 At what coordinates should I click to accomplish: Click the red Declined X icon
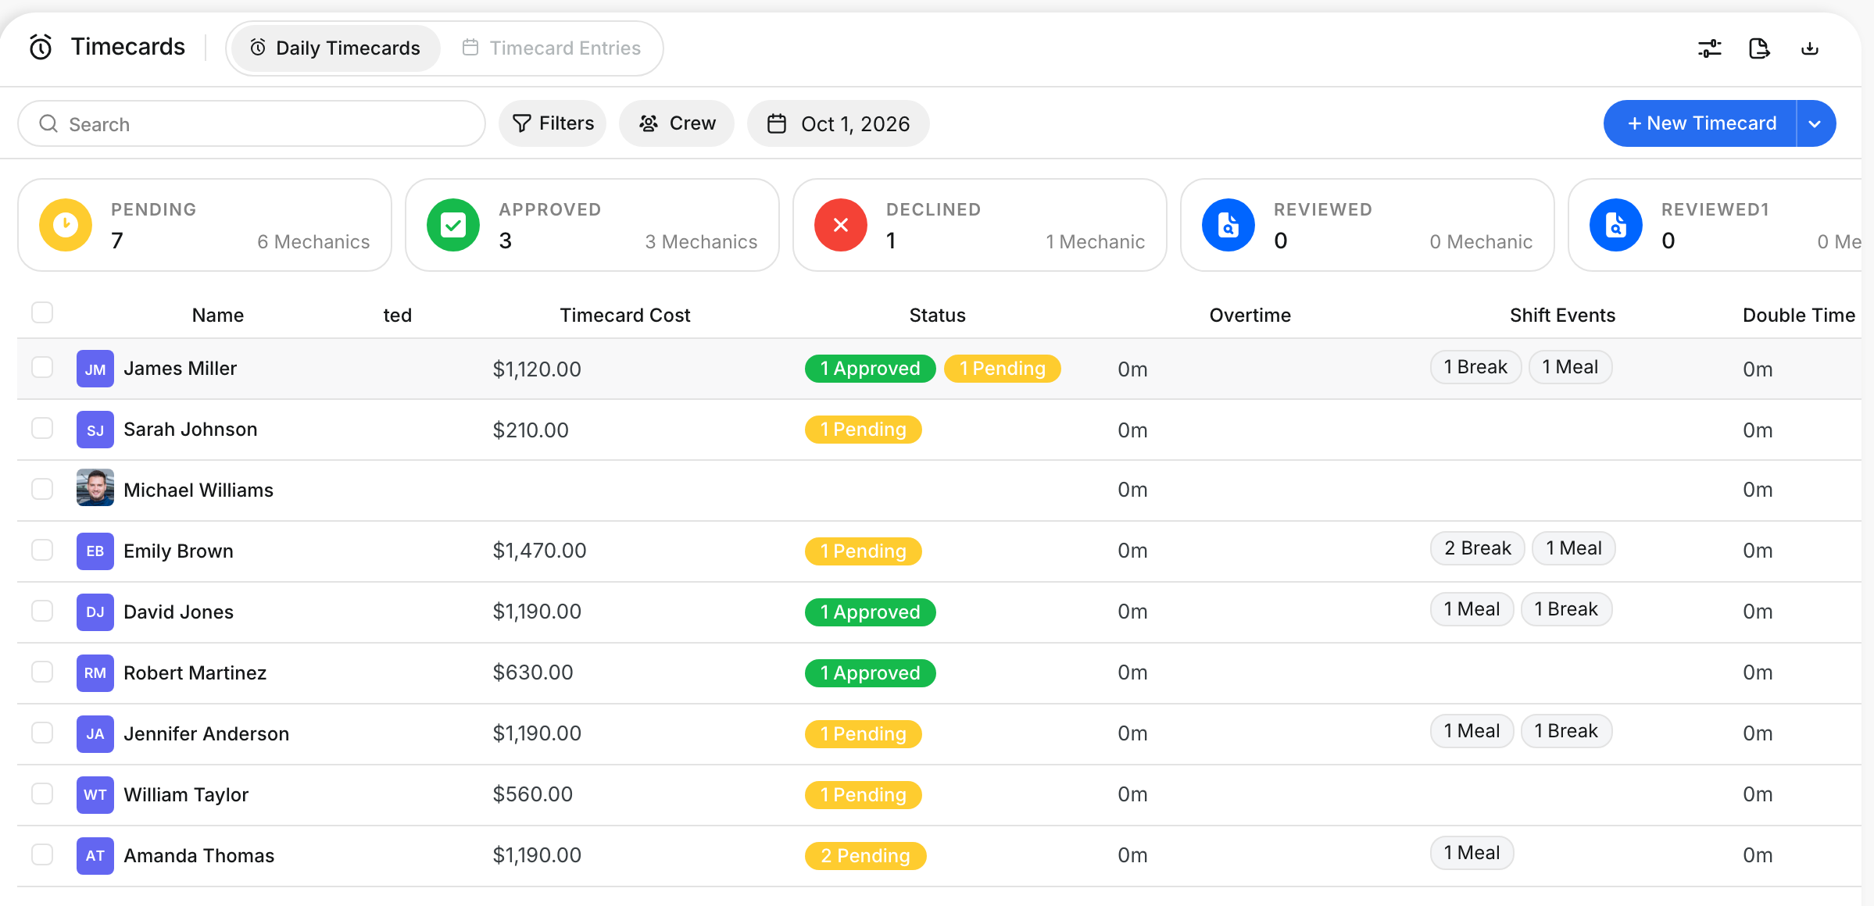841,225
